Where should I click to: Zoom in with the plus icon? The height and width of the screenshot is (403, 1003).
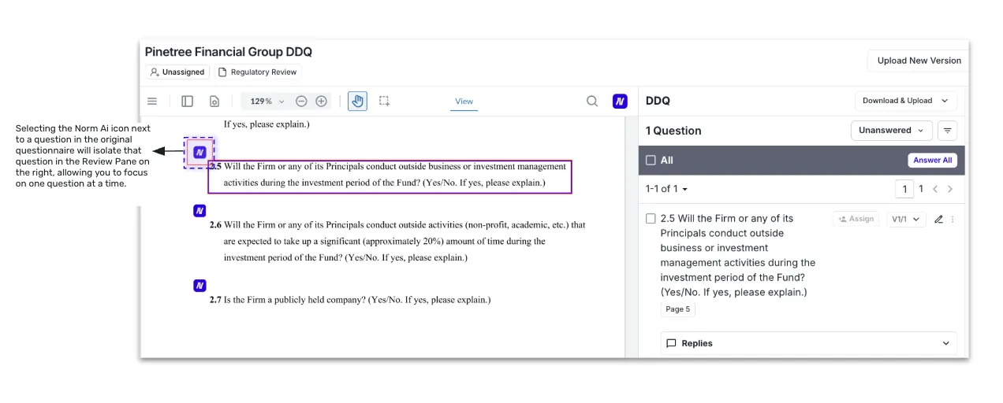point(321,101)
